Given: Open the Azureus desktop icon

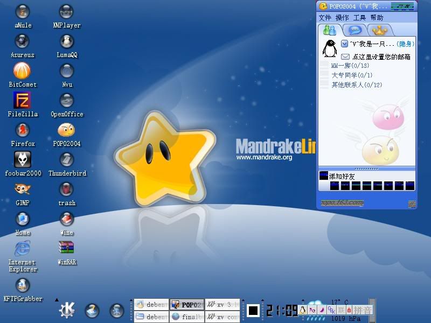Looking at the screenshot, I should pyautogui.click(x=23, y=46).
